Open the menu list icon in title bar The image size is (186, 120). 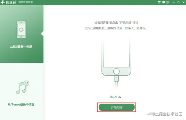168,2
